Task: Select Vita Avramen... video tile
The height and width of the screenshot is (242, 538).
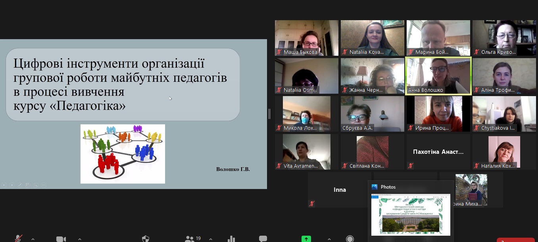Action: [307, 152]
